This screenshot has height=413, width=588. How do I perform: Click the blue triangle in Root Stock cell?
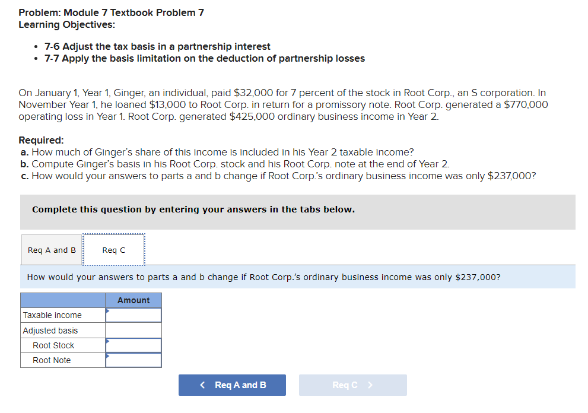click(107, 341)
